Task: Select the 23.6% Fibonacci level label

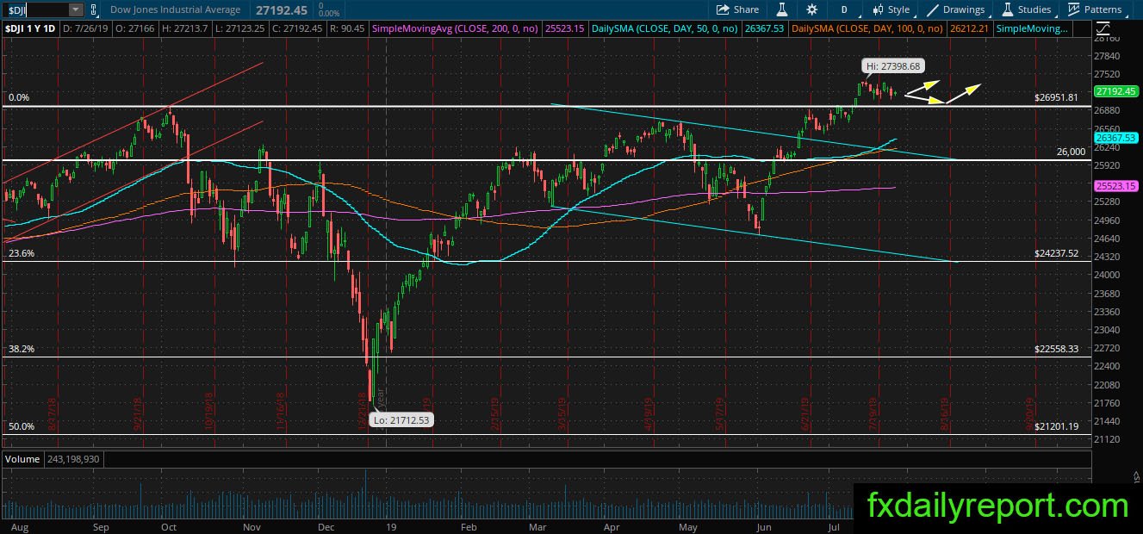Action: coord(21,254)
